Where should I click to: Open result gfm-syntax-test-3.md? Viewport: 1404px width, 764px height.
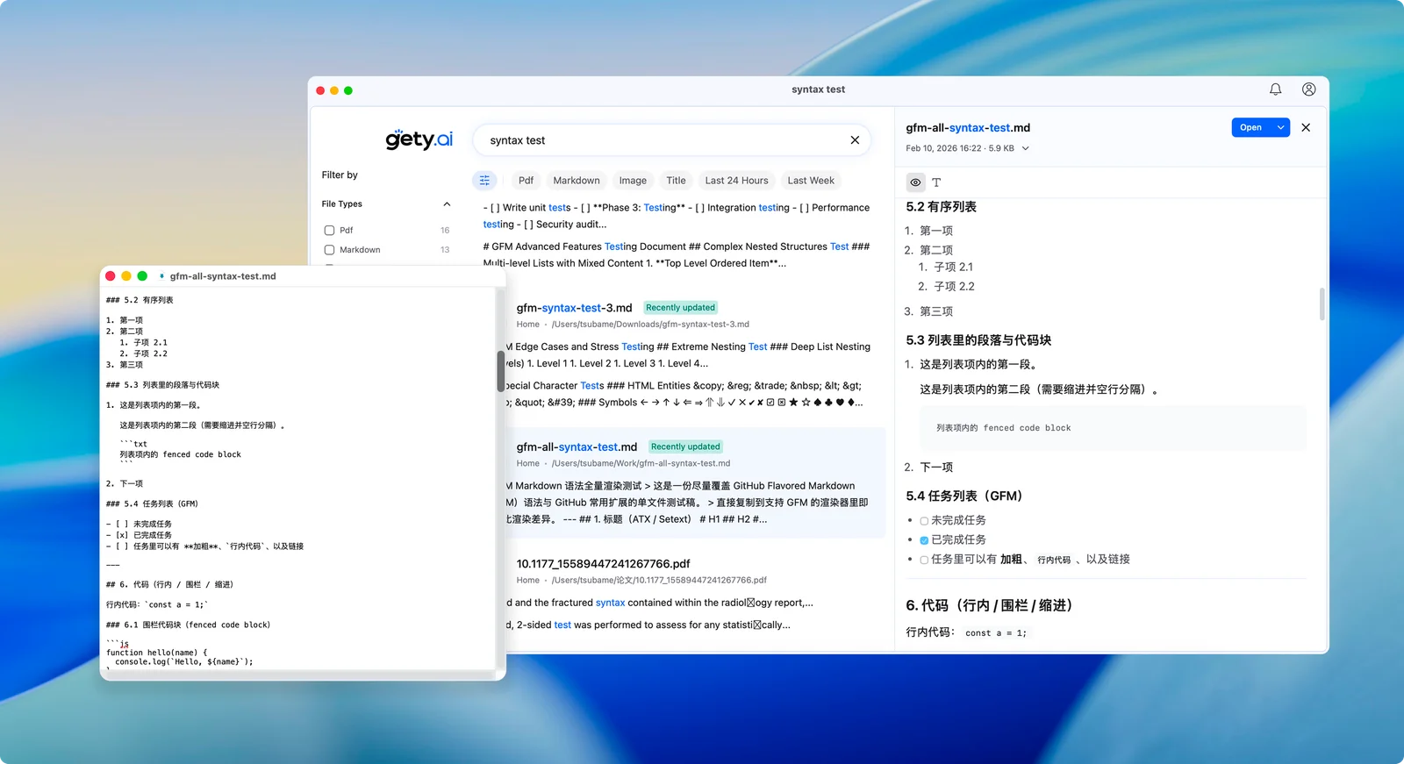tap(574, 308)
